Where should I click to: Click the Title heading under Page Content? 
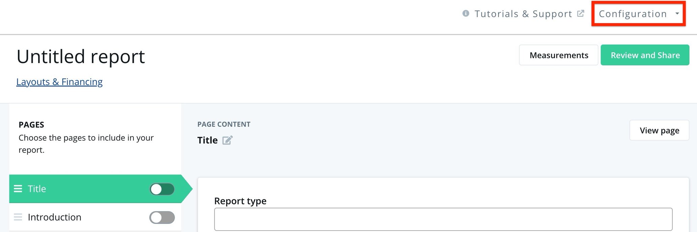click(207, 140)
